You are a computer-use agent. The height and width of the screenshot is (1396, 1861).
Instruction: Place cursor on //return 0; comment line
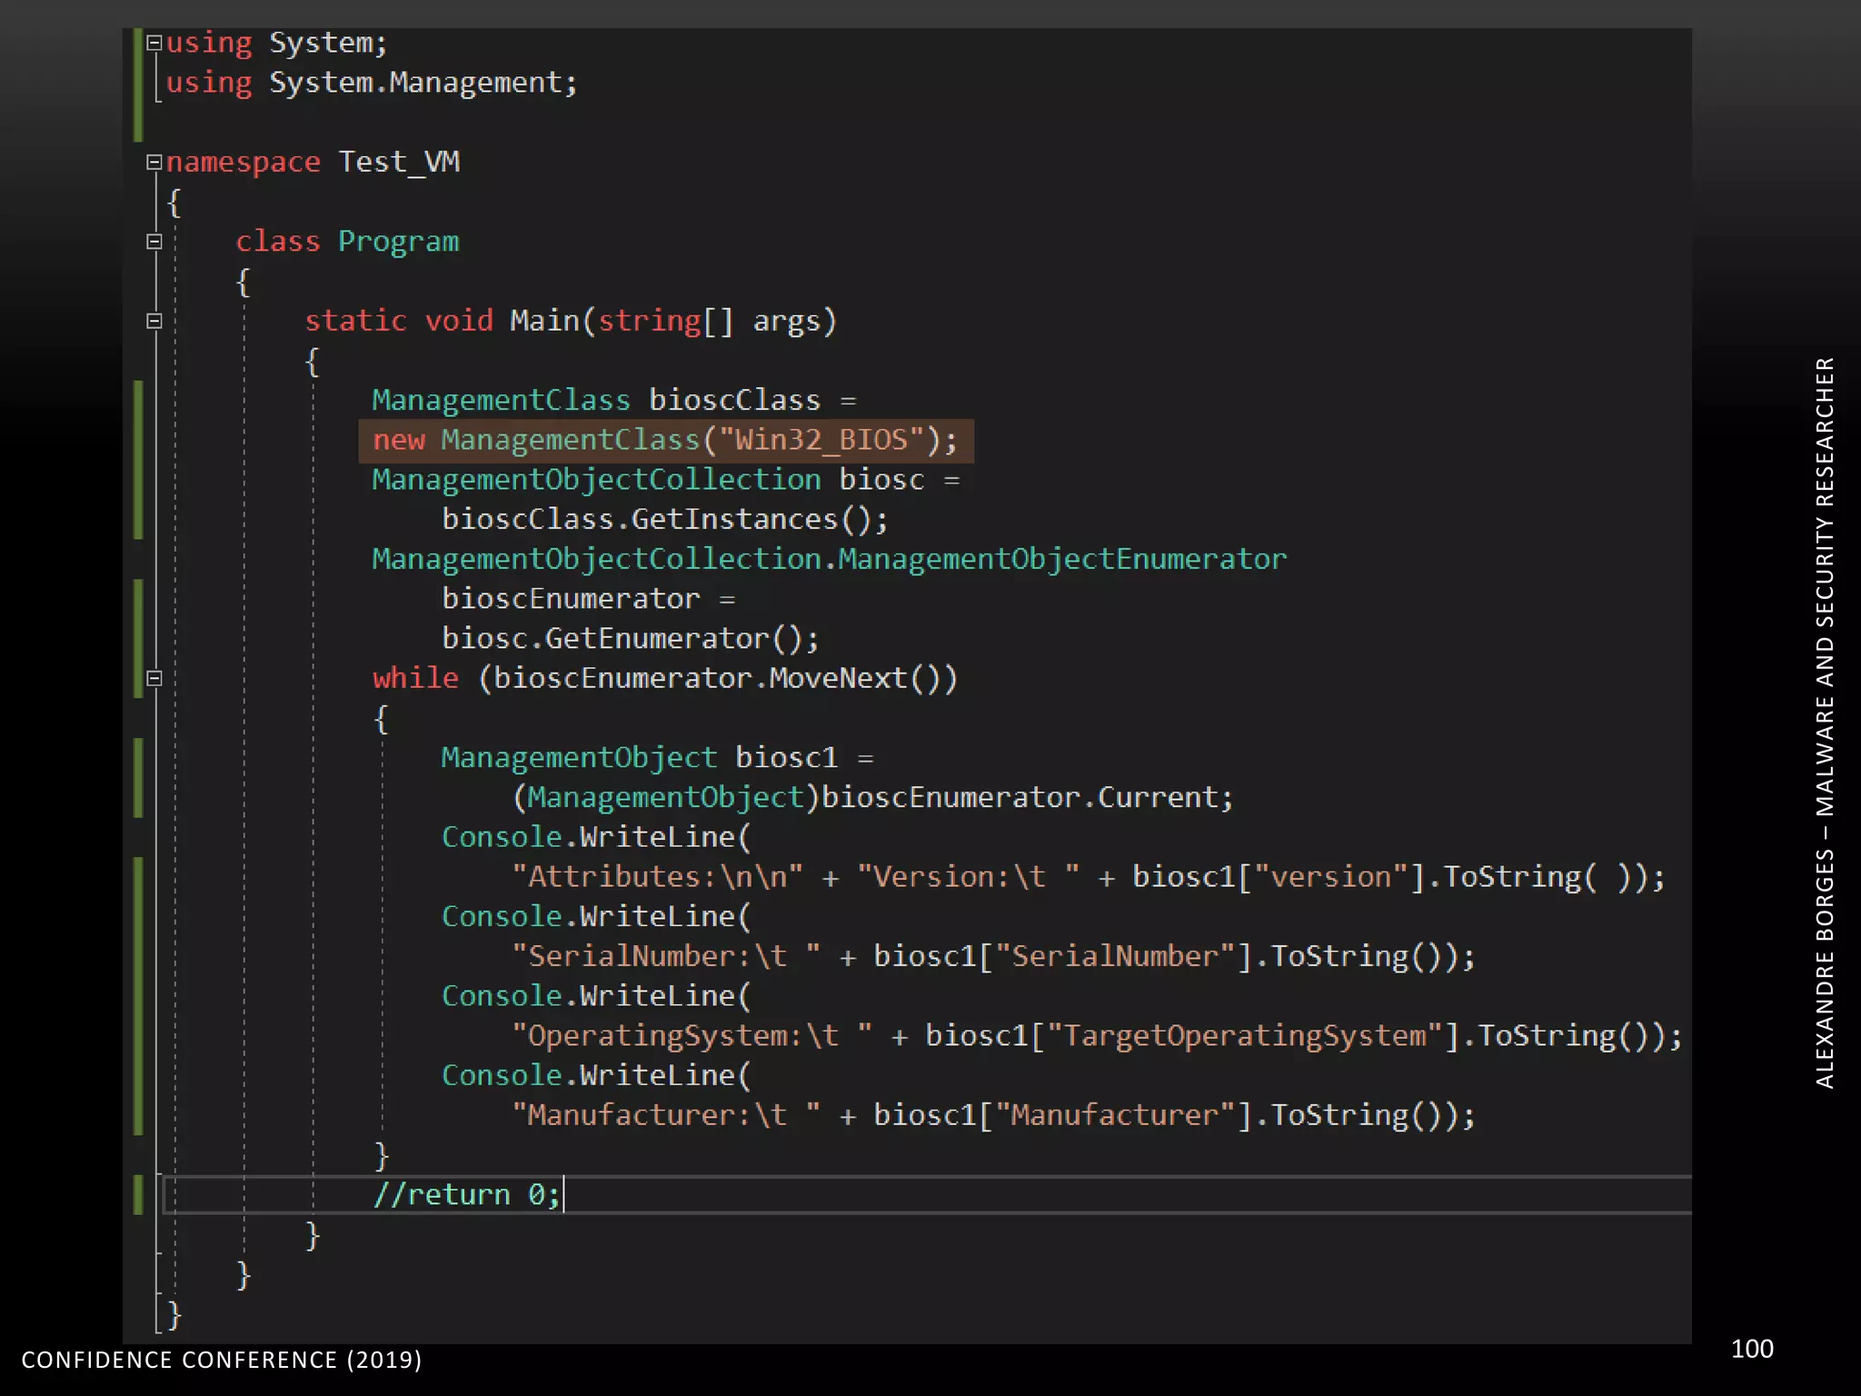coord(467,1194)
